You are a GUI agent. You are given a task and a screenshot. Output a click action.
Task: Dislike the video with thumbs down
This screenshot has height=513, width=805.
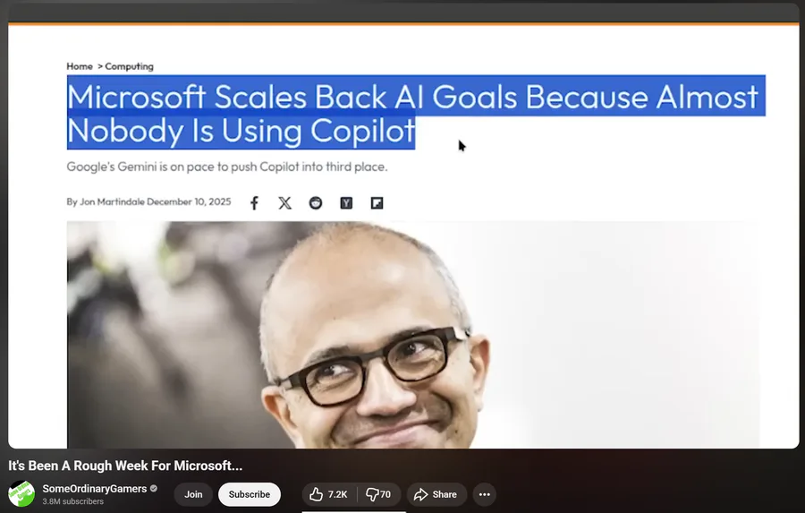coord(379,494)
